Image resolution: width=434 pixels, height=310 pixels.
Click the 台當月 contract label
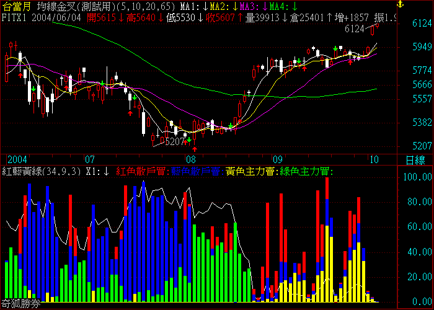coord(16,6)
